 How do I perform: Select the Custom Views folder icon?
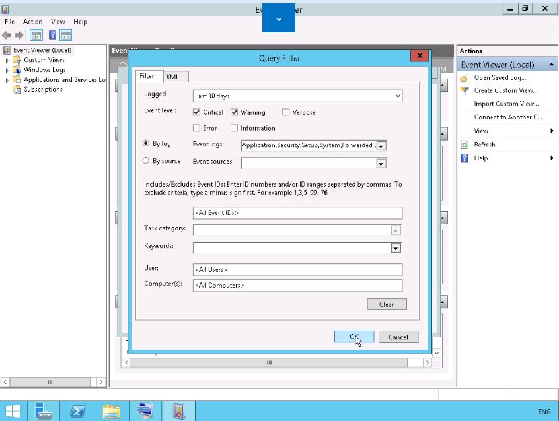point(17,60)
